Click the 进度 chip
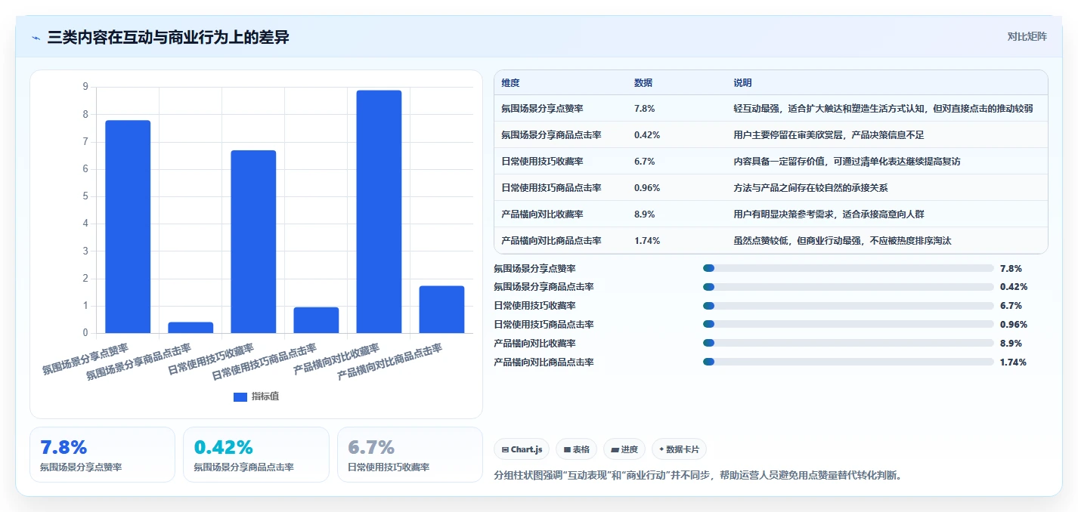The height and width of the screenshot is (512, 1078). [x=624, y=449]
